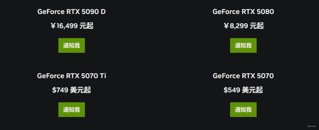Viewport: 319px width, 130px height.
Task: Click the ¥16,499 元起 price text
Action: (x=72, y=26)
